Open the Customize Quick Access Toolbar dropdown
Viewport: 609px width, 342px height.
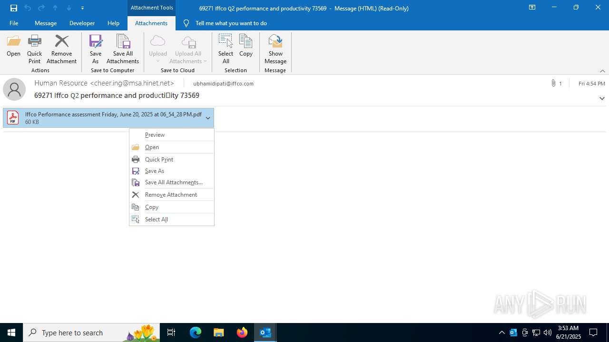point(83,8)
